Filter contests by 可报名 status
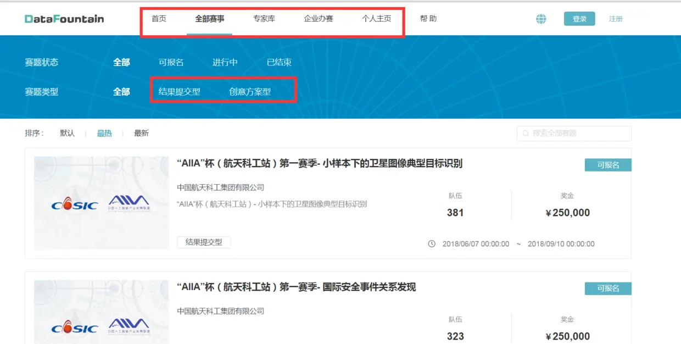The height and width of the screenshot is (344, 681). pos(171,62)
